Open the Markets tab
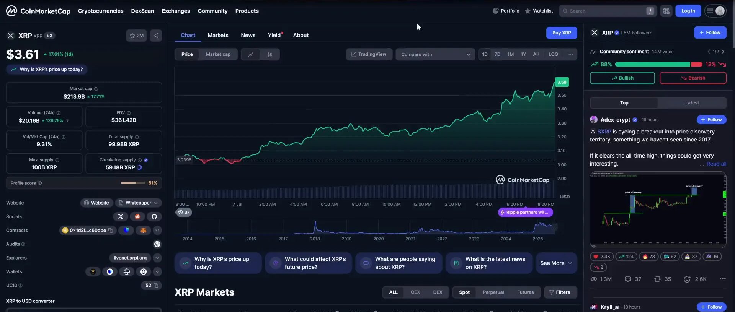Viewport: 735px width, 312px height. (218, 35)
